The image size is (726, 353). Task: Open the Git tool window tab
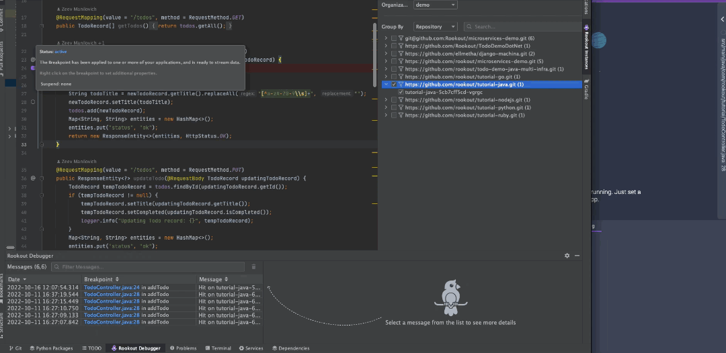15,348
